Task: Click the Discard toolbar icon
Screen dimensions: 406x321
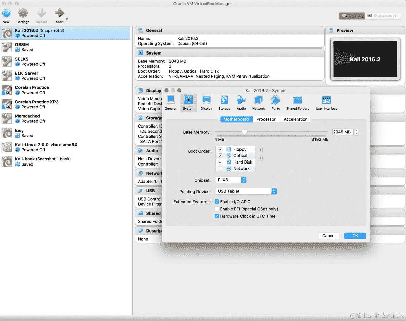Action: tap(41, 13)
